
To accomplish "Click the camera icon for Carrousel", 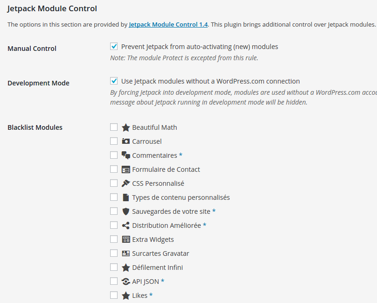I will point(126,141).
